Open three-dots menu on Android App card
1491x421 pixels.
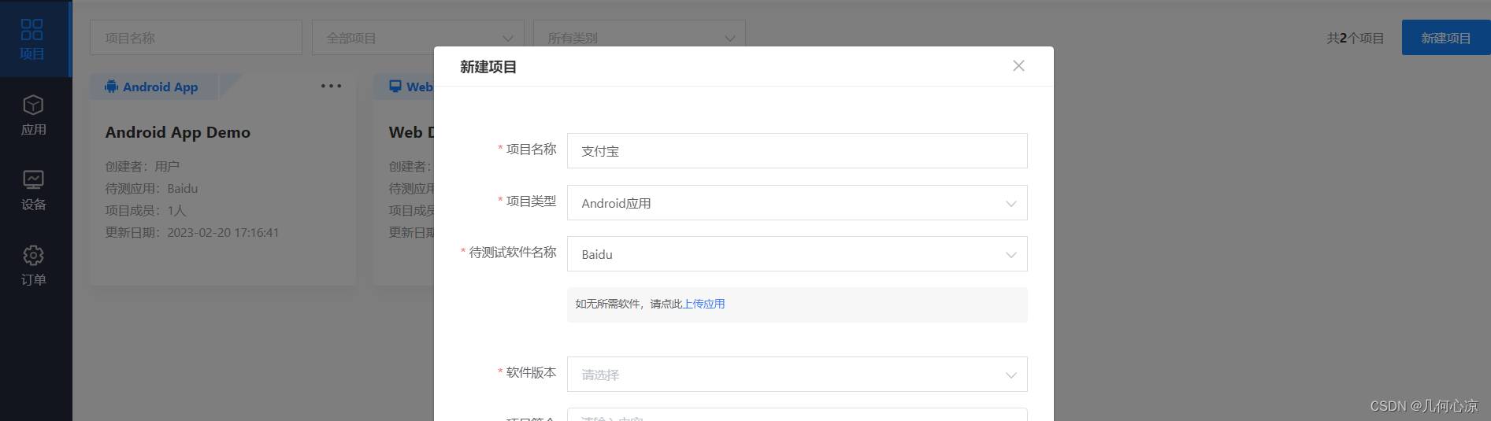point(331,86)
